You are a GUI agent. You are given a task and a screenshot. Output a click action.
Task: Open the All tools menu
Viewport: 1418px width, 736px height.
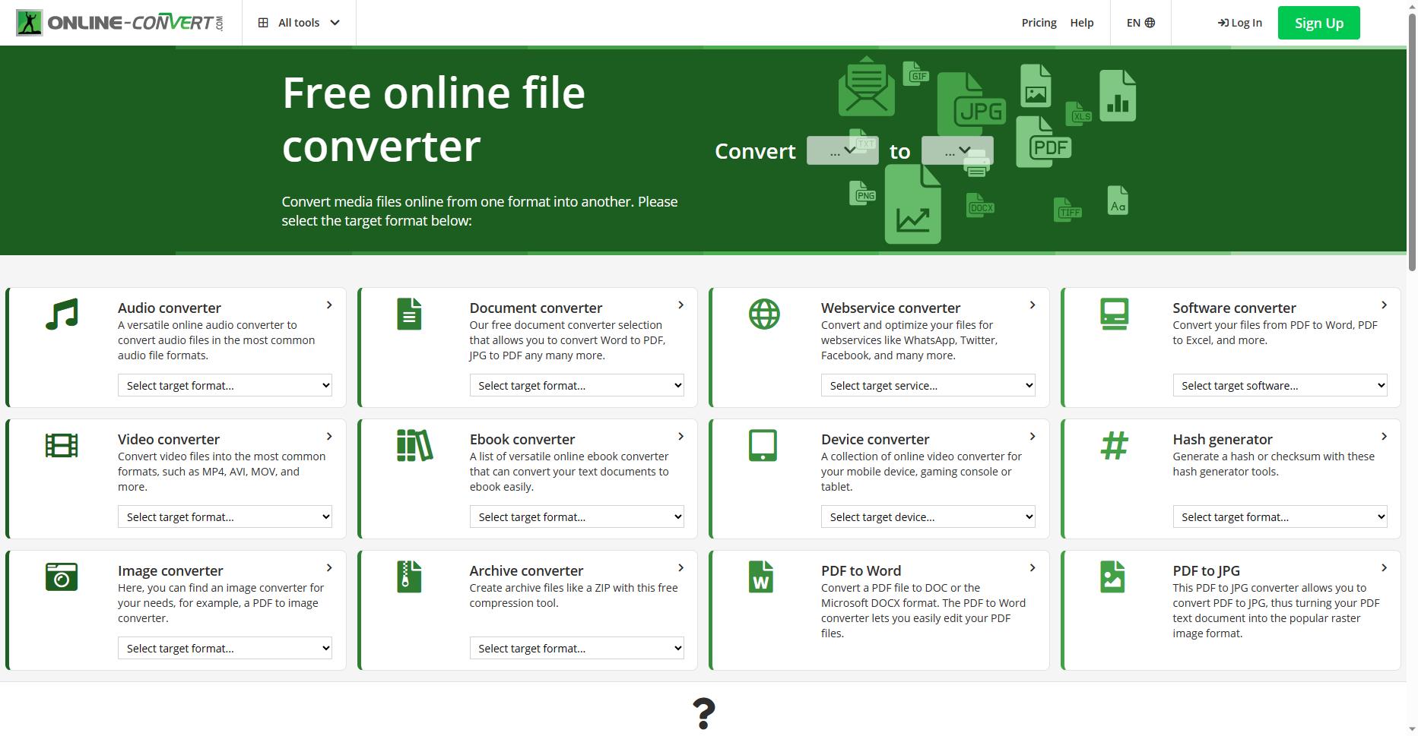298,22
